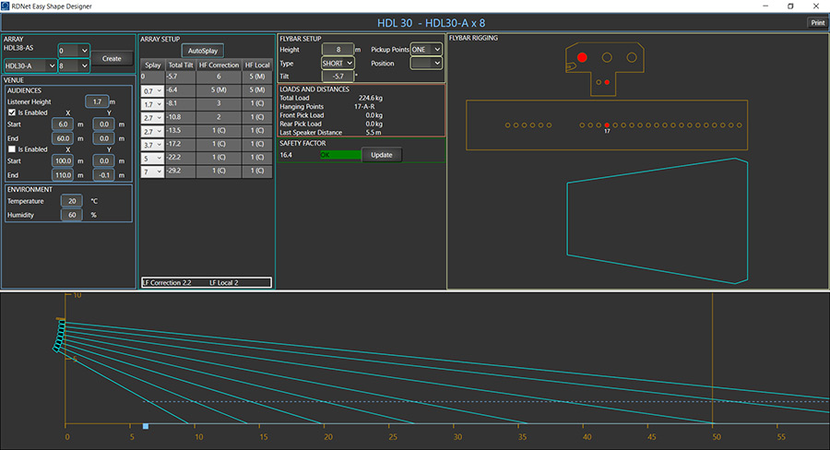This screenshot has width=830, height=450.
Task: Enable or disable the first audience area checkbox
Action: coord(12,112)
